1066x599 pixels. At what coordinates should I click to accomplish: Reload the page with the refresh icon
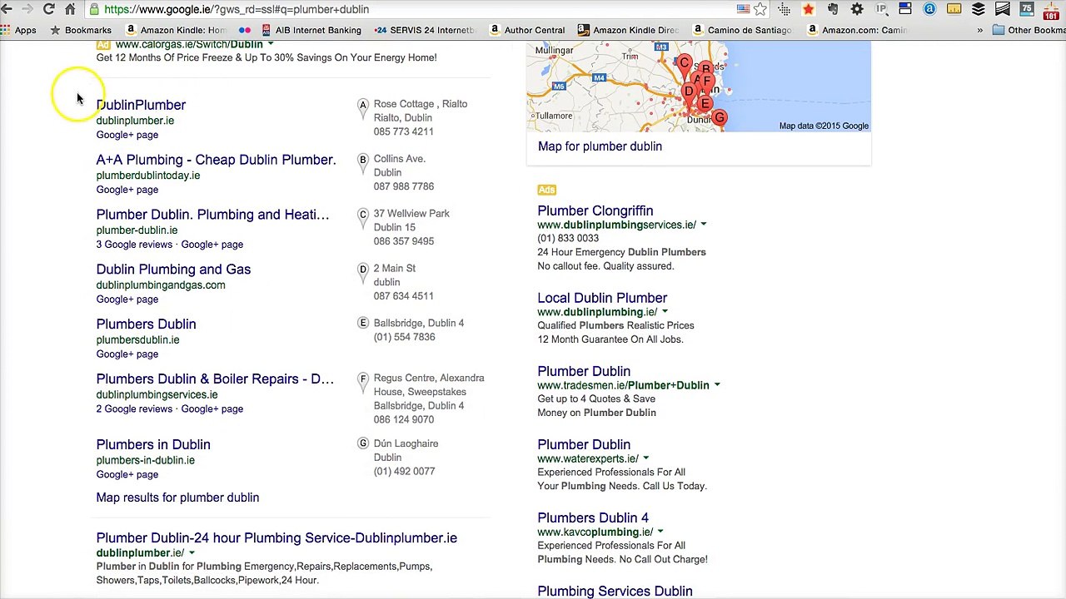coord(48,9)
